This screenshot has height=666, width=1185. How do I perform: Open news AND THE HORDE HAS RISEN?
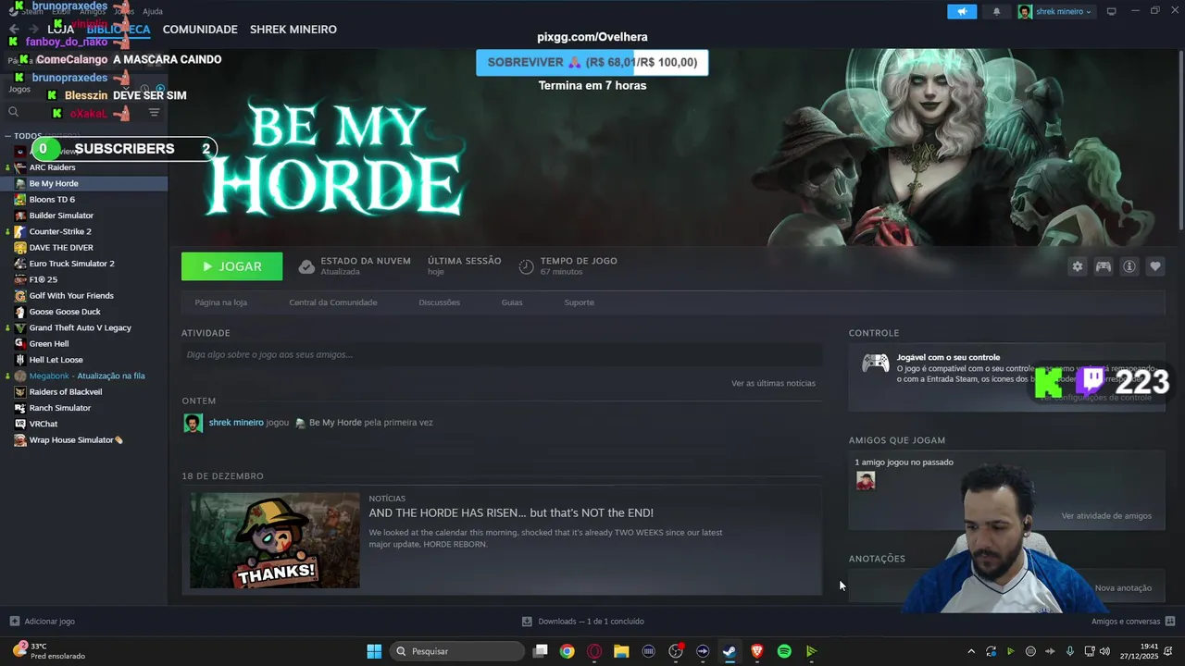click(x=511, y=512)
